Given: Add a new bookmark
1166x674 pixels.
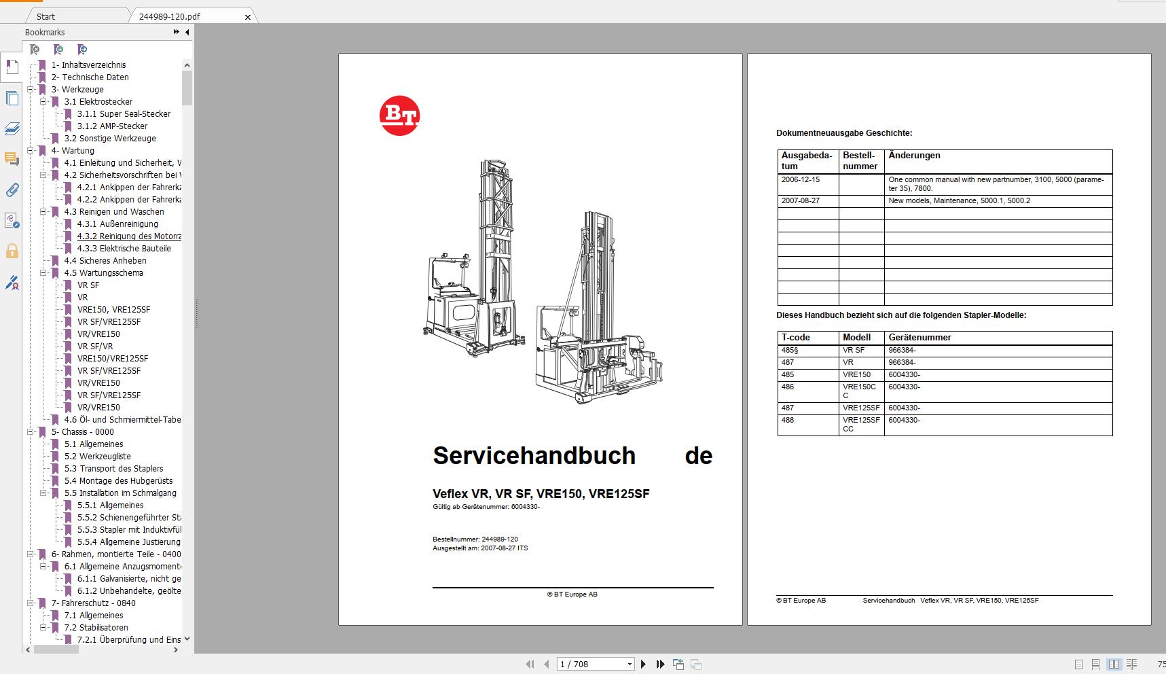Looking at the screenshot, I should tap(58, 50).
